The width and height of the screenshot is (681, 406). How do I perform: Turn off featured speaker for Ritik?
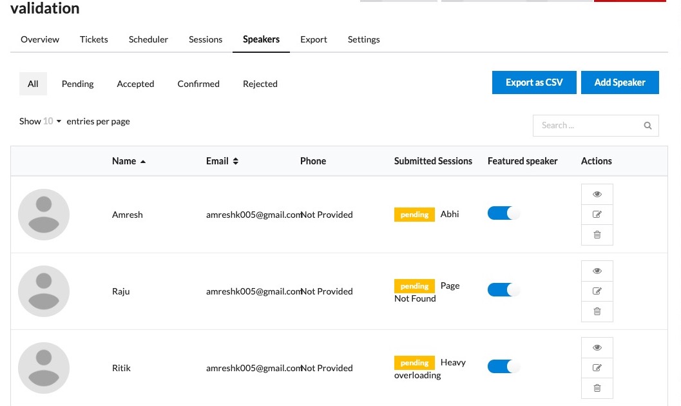point(503,367)
